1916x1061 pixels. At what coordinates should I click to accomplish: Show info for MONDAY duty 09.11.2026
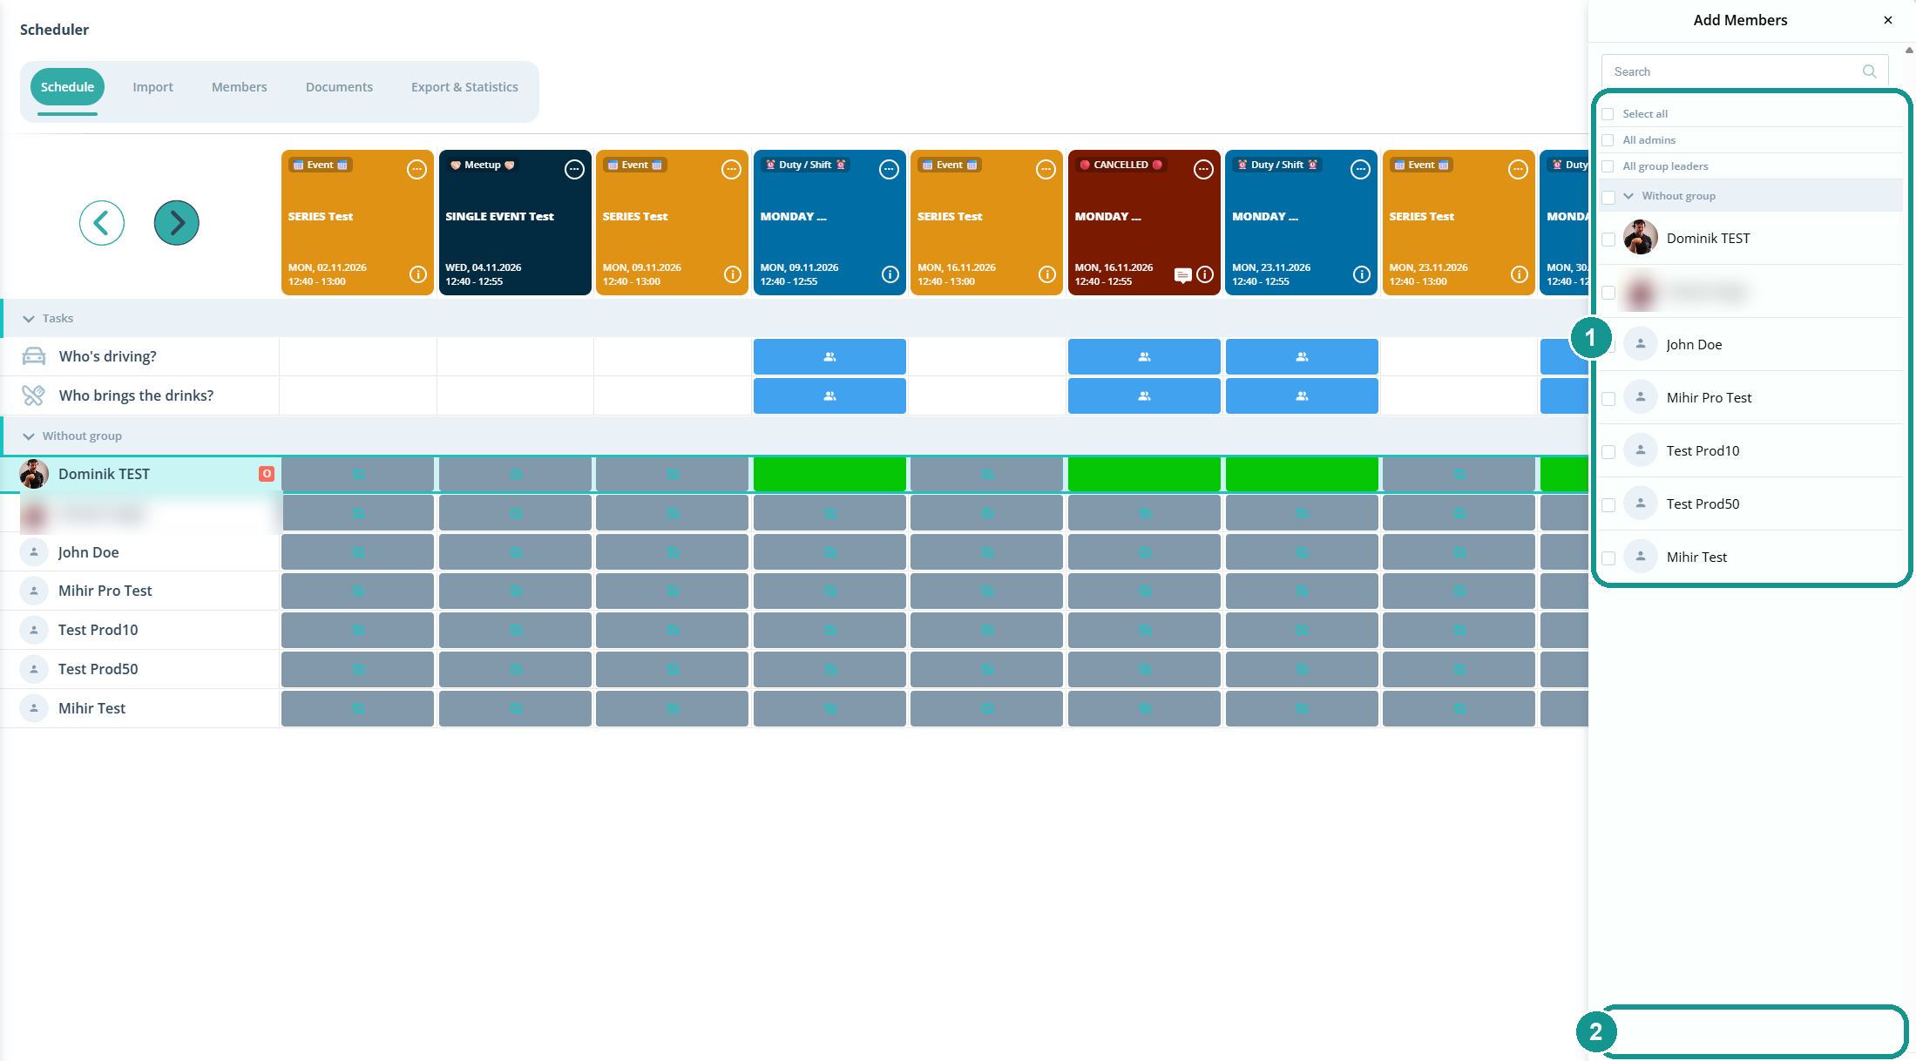point(890,274)
